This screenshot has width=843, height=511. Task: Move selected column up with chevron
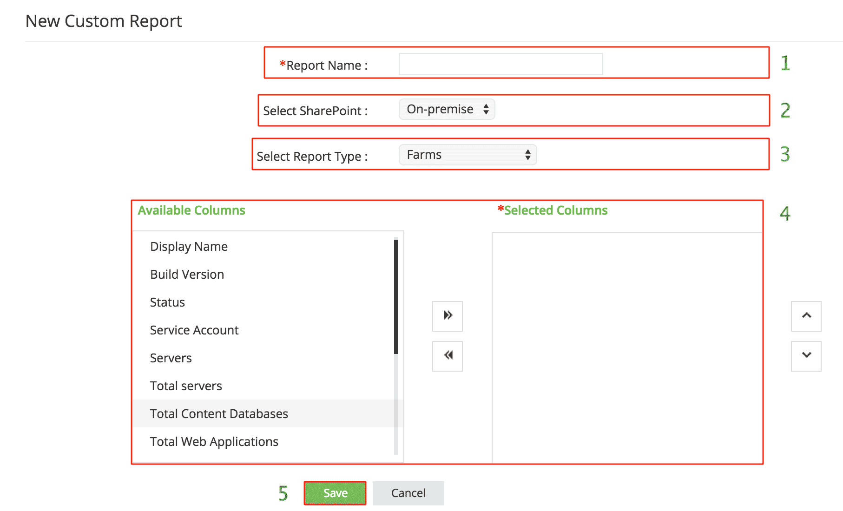pos(806,316)
